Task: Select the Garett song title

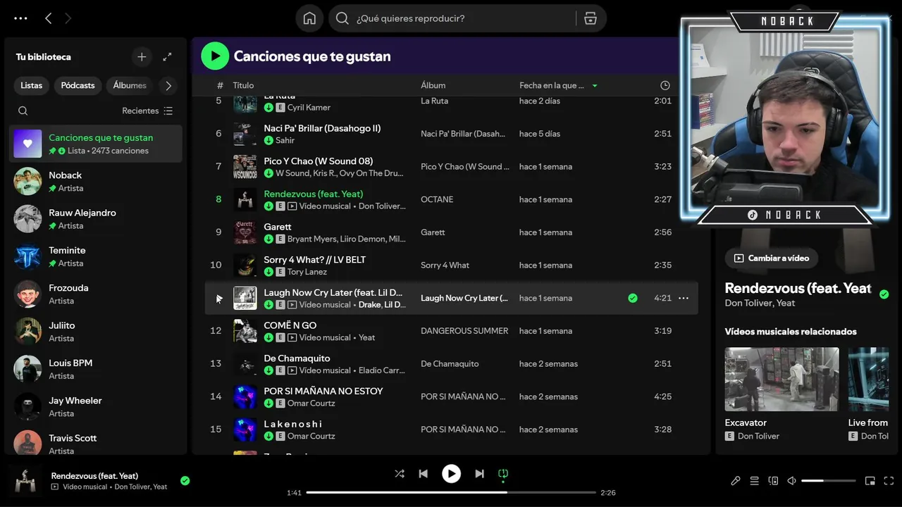Action: point(278,227)
